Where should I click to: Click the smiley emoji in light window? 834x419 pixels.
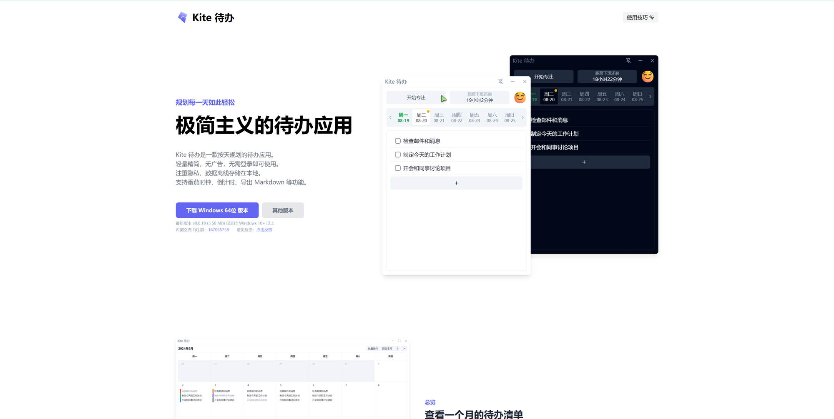[520, 97]
